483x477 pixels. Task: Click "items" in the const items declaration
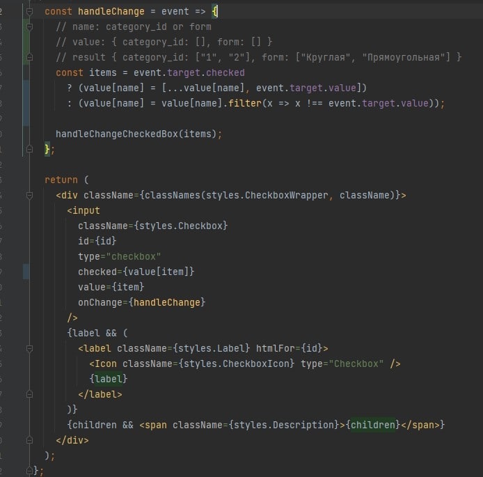click(103, 72)
